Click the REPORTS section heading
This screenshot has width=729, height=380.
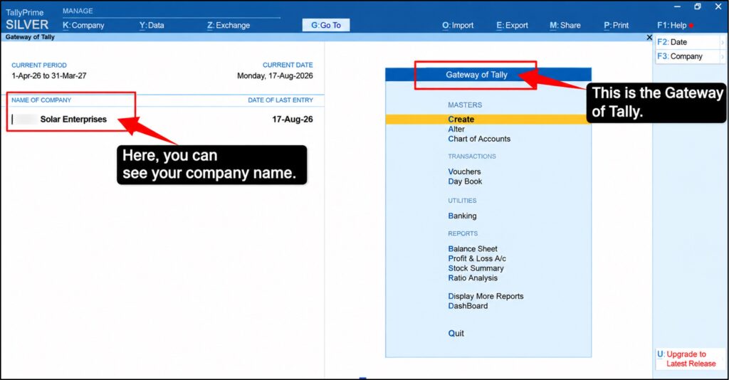[463, 233]
